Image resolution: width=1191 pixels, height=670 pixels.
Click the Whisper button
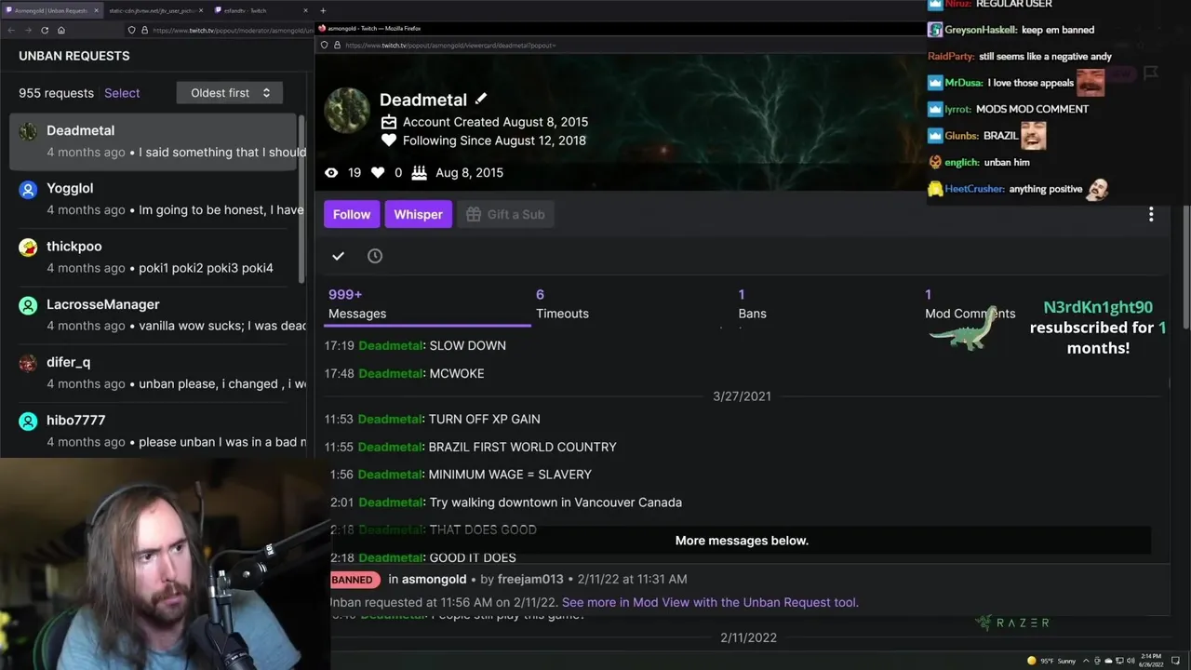(418, 214)
